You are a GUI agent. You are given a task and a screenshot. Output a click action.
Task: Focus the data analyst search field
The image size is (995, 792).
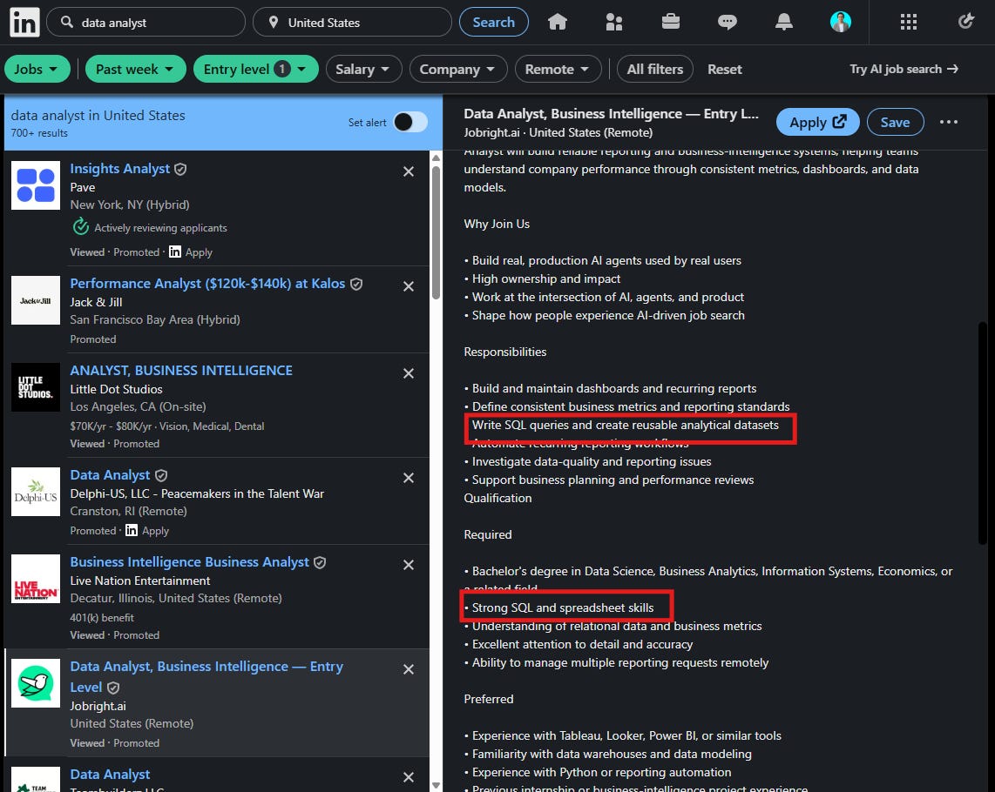146,23
